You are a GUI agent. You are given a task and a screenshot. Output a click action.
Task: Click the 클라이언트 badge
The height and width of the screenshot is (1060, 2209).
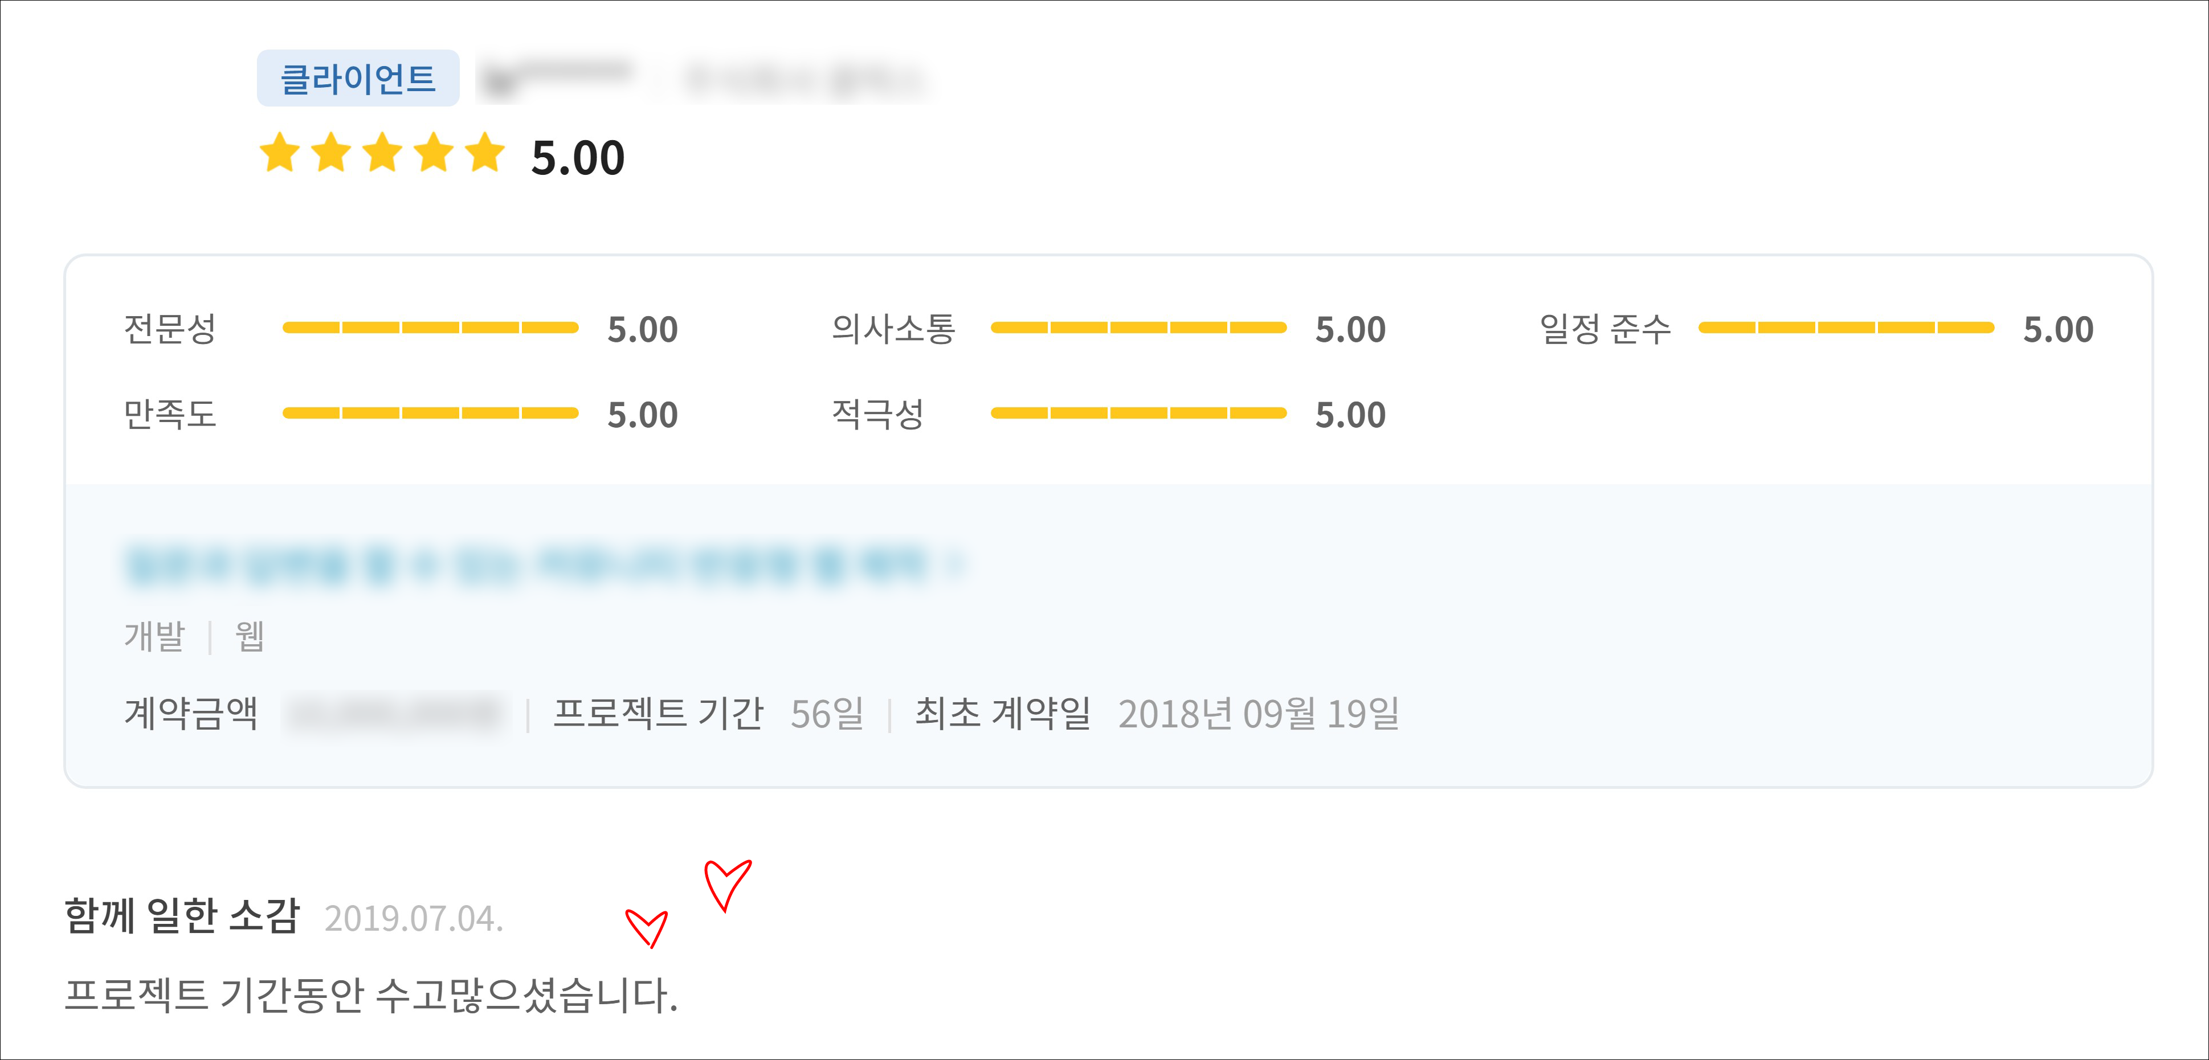pyautogui.click(x=358, y=79)
